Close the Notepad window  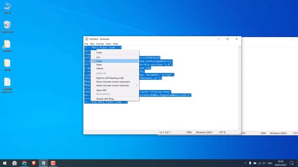(x=237, y=39)
